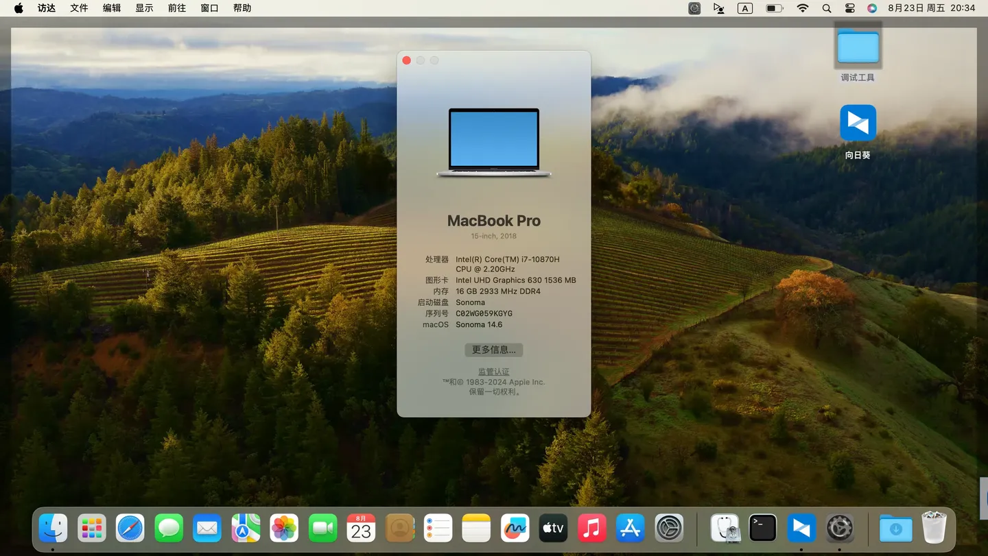
Task: Click the 更多信息 button in the About window
Action: [x=493, y=350]
